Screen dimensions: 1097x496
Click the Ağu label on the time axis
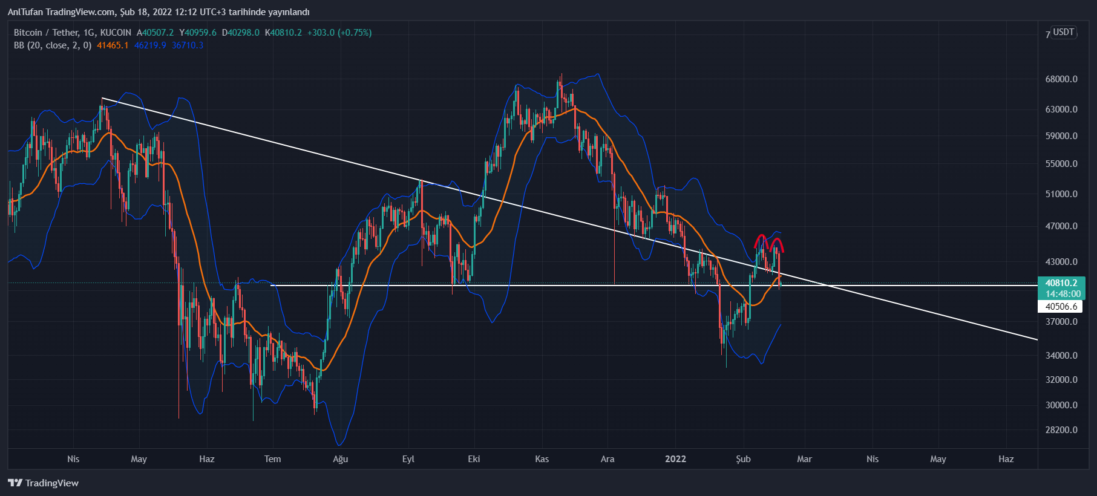point(340,459)
